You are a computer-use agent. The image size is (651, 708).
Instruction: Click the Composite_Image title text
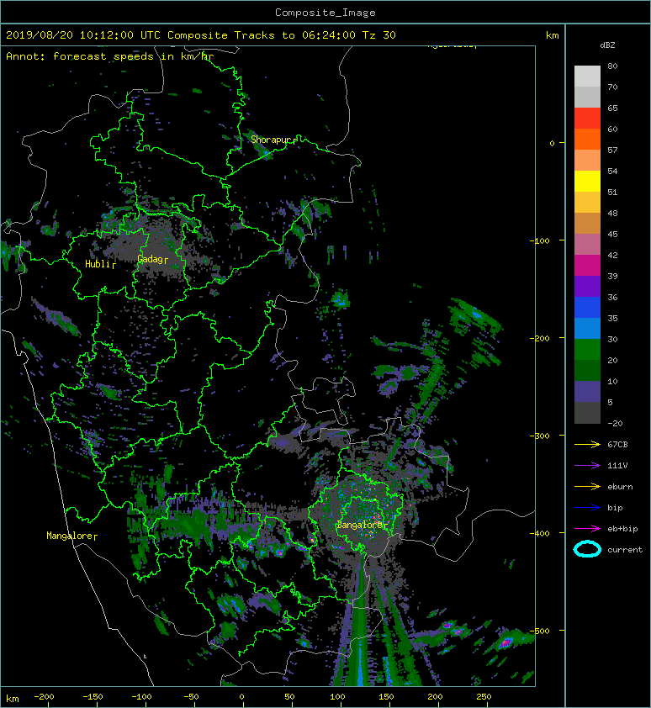click(325, 13)
